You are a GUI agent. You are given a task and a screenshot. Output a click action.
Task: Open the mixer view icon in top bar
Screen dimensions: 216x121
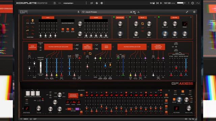coord(91,3)
